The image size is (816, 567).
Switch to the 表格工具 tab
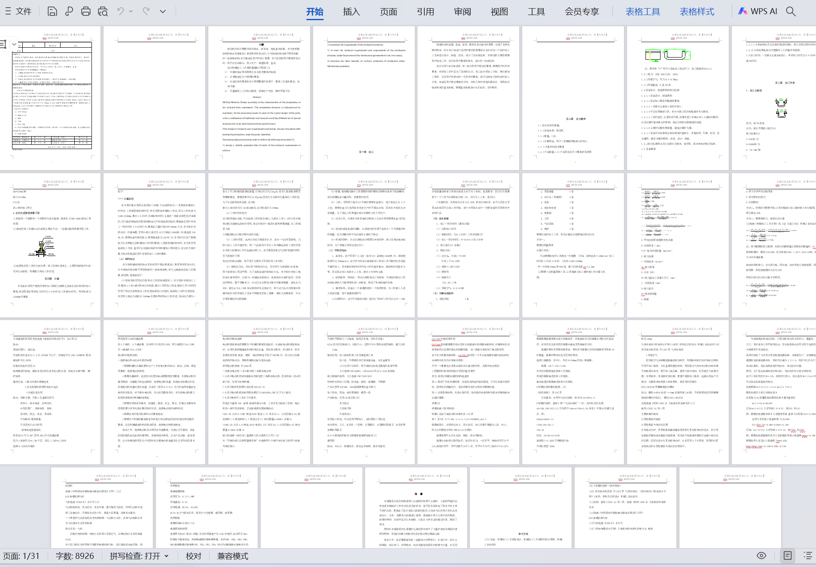tap(643, 12)
